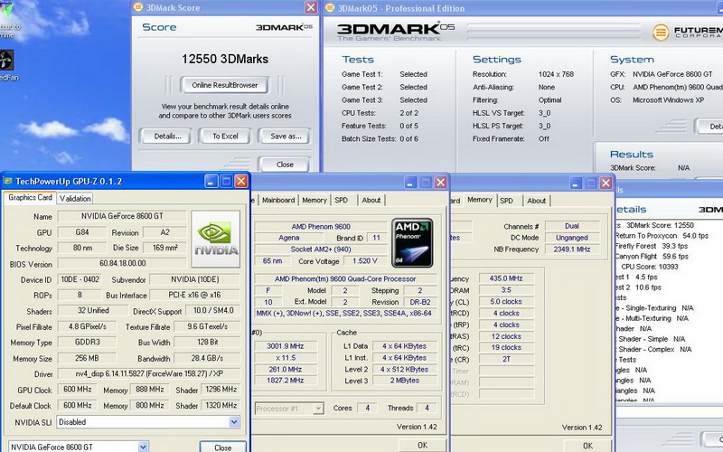Viewport: 723px width, 452px height.
Task: Click the memory frequency value 435.0 MHz
Action: (x=506, y=278)
